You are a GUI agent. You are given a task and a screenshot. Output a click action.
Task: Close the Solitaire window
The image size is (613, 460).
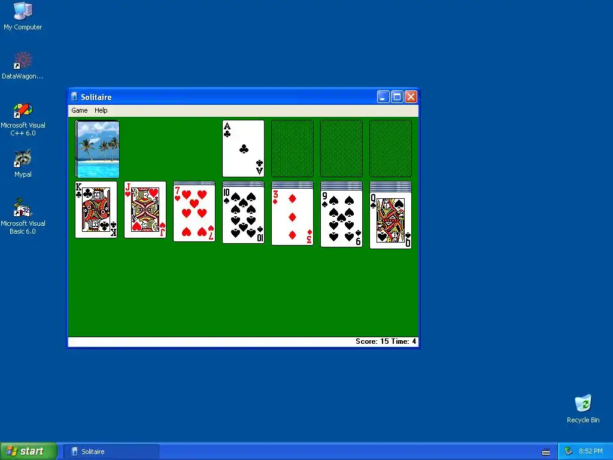click(x=411, y=96)
